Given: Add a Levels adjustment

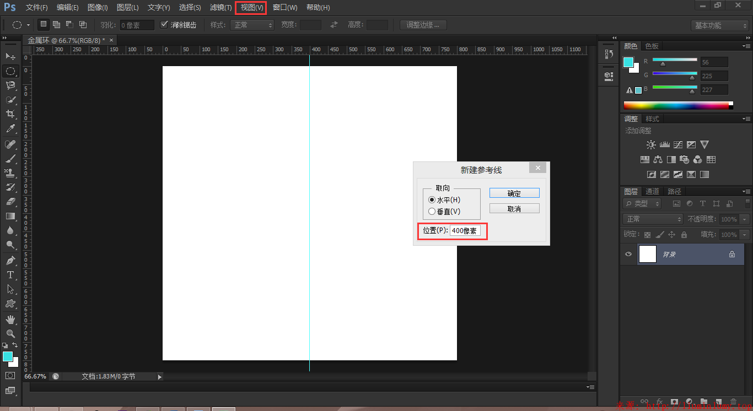Looking at the screenshot, I should point(664,145).
